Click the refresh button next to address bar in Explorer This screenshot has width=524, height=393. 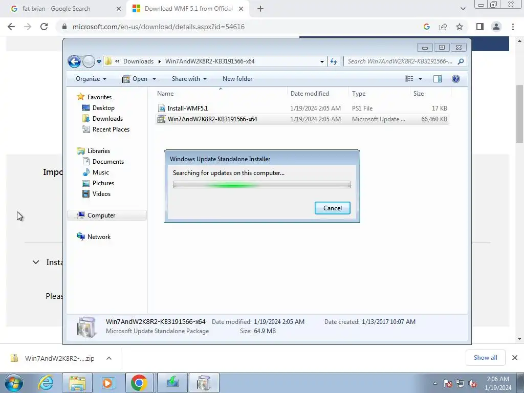click(x=334, y=61)
